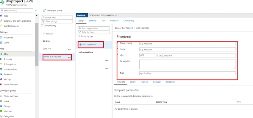Click the Subscriptions key icon

[x=1, y=64]
